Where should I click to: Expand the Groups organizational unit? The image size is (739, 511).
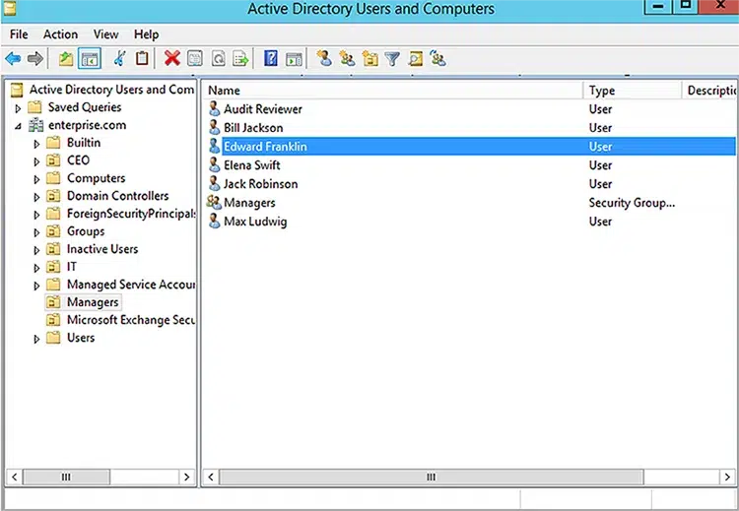click(x=36, y=232)
